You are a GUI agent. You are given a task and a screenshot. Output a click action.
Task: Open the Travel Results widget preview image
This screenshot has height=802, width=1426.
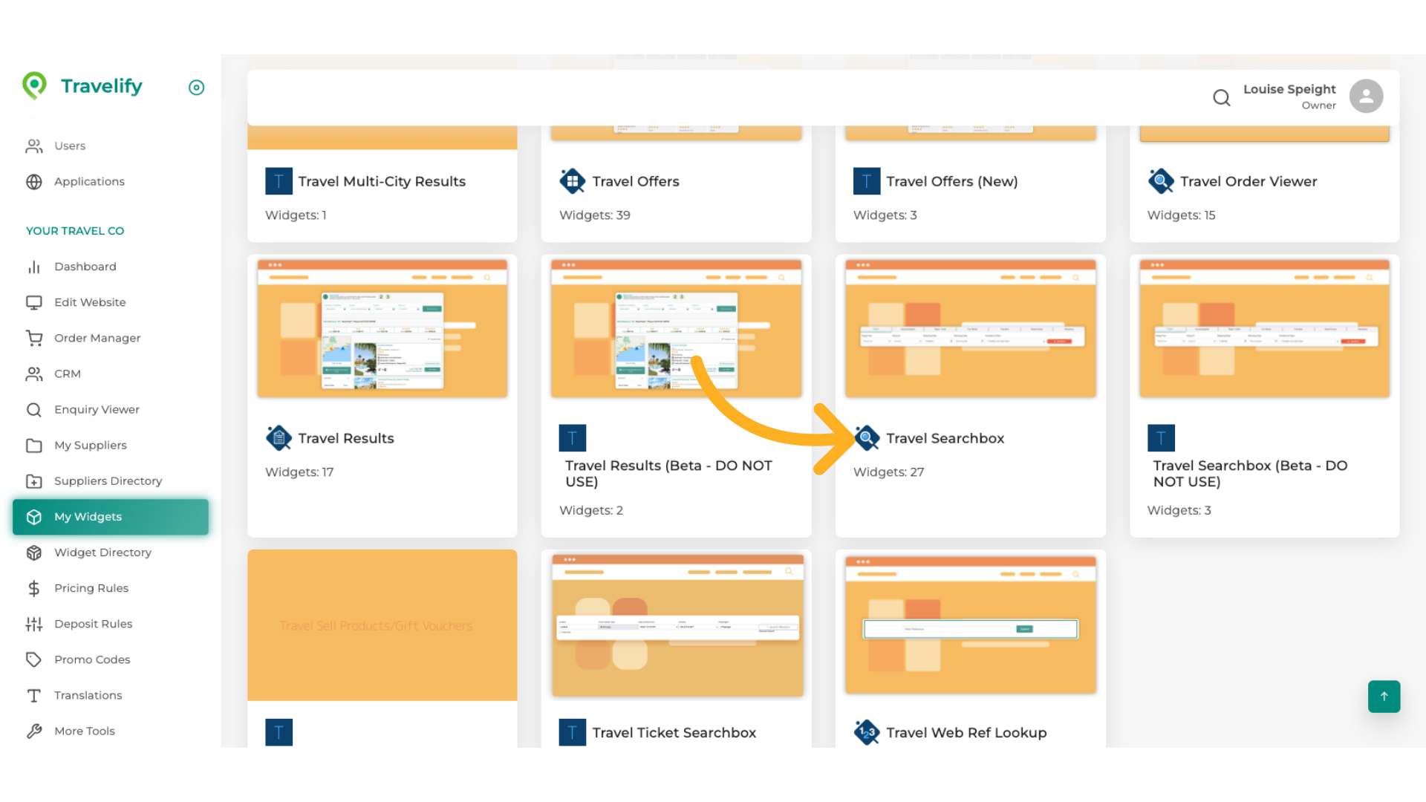pyautogui.click(x=382, y=327)
